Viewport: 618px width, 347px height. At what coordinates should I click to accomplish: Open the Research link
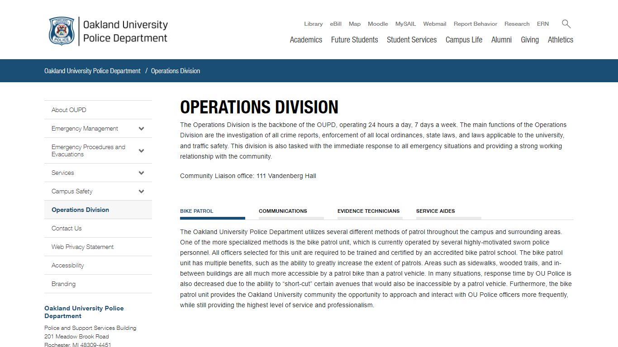click(517, 24)
